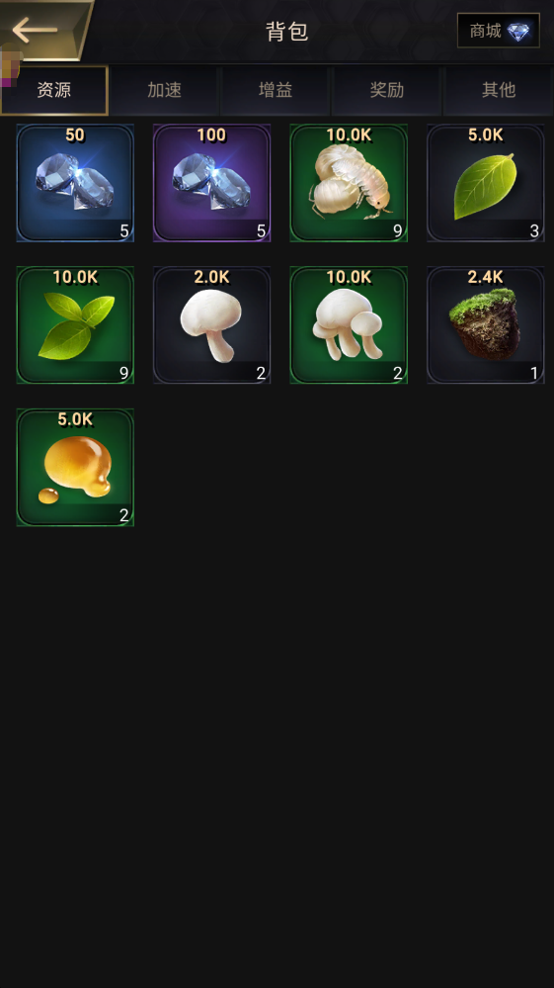Open the 增益 tab
The image size is (554, 988).
(x=276, y=90)
